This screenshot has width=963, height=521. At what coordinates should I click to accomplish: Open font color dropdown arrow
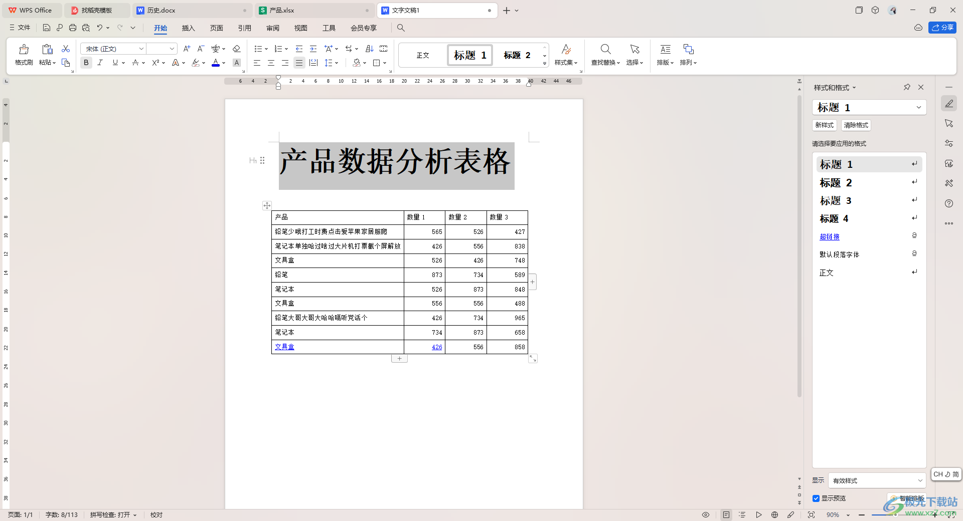[224, 63]
